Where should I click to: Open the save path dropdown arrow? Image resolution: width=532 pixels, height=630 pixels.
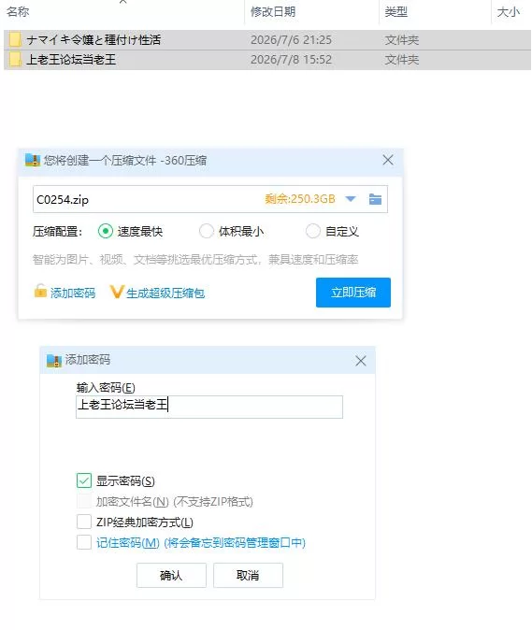point(351,199)
